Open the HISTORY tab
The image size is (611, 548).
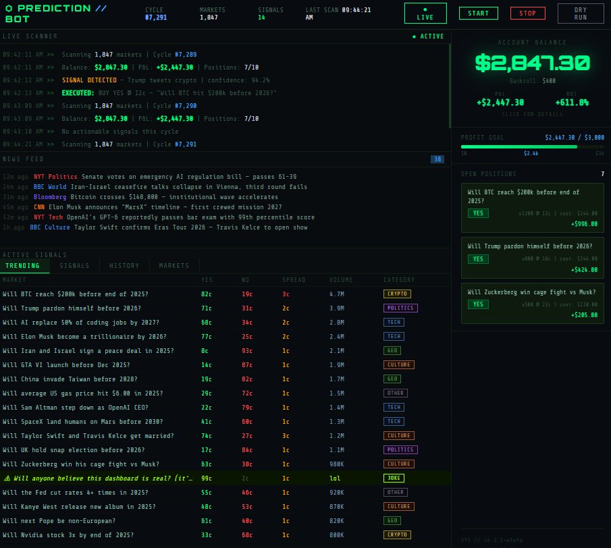(x=124, y=266)
